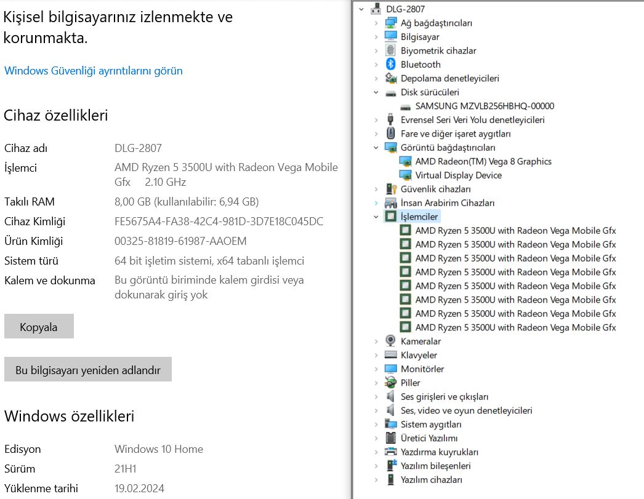
Task: Click the Yazdırma kuyrukları printer icon
Action: [390, 452]
